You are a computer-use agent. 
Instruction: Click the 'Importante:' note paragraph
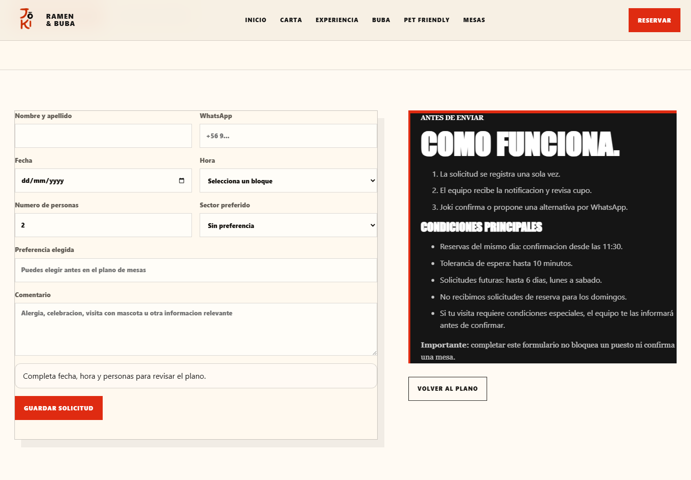pyautogui.click(x=548, y=351)
